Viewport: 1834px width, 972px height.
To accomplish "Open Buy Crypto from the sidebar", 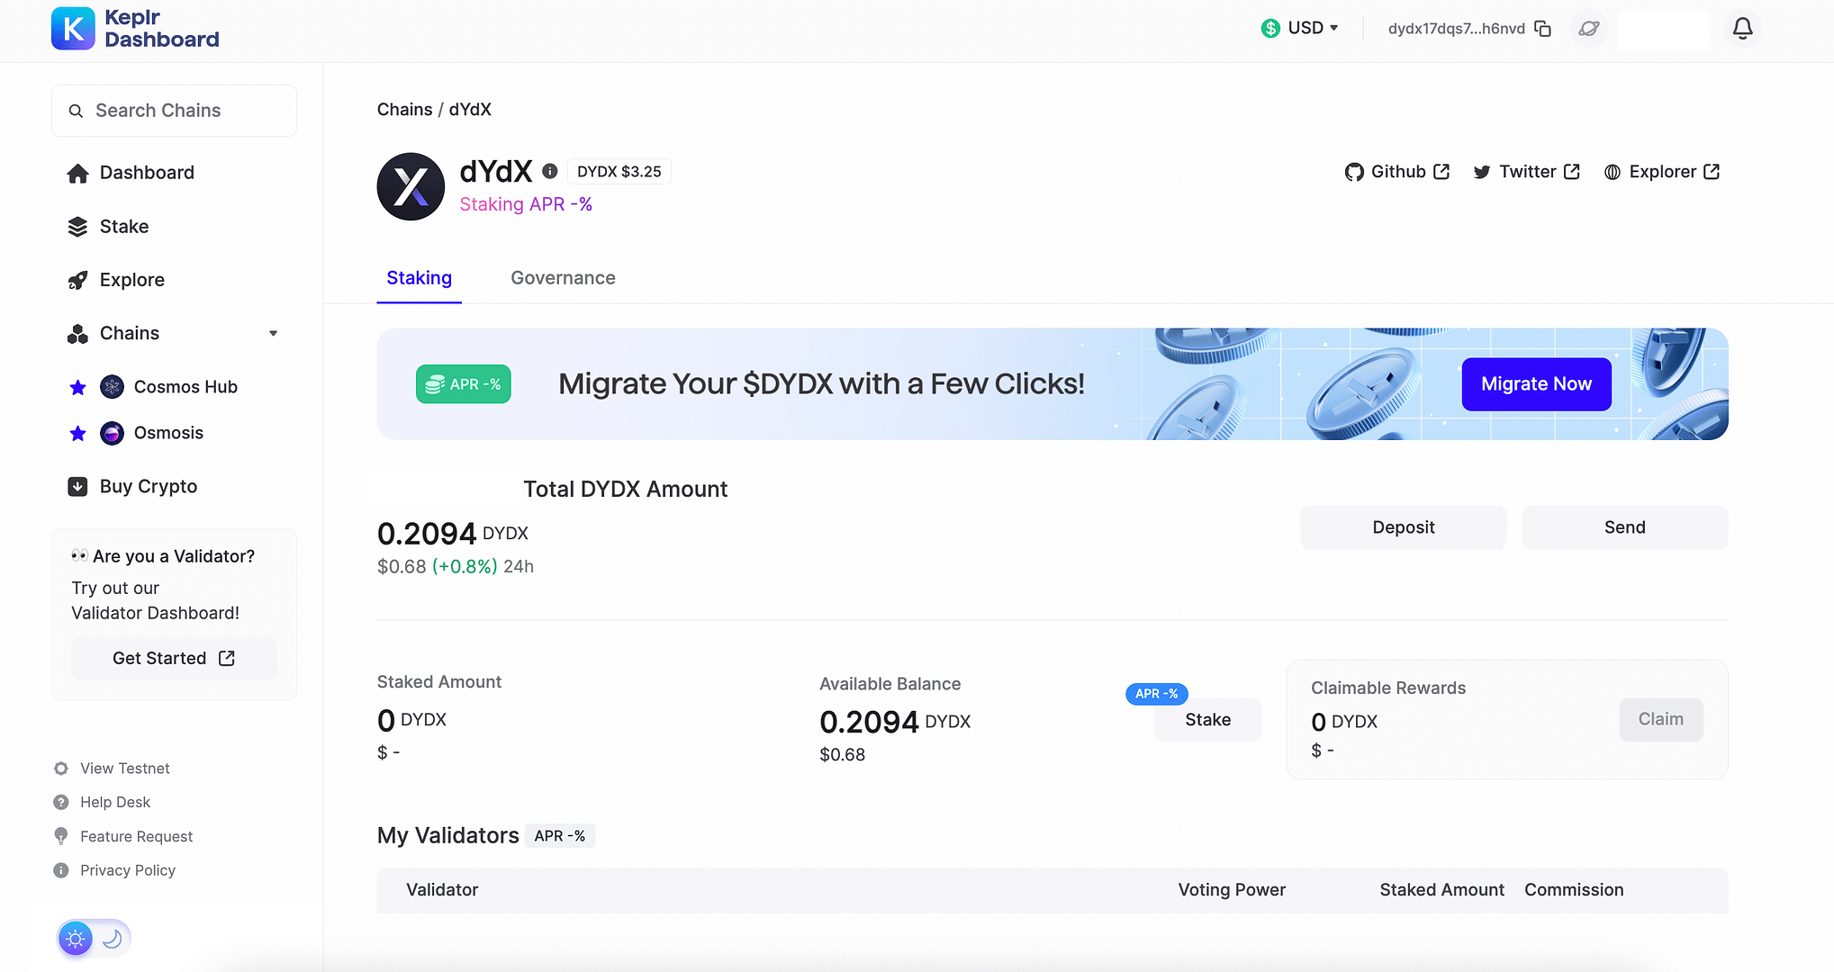I will [x=148, y=486].
